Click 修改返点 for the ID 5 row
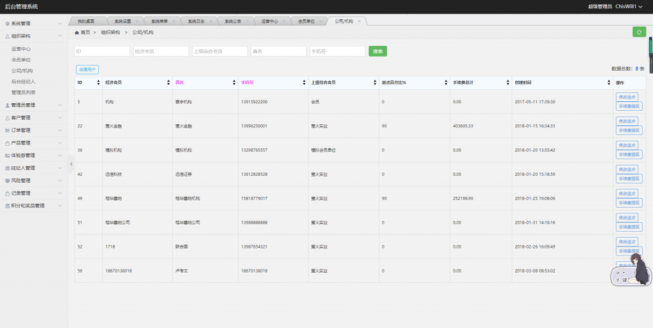Viewport: 653px width, 328px height. pos(628,97)
